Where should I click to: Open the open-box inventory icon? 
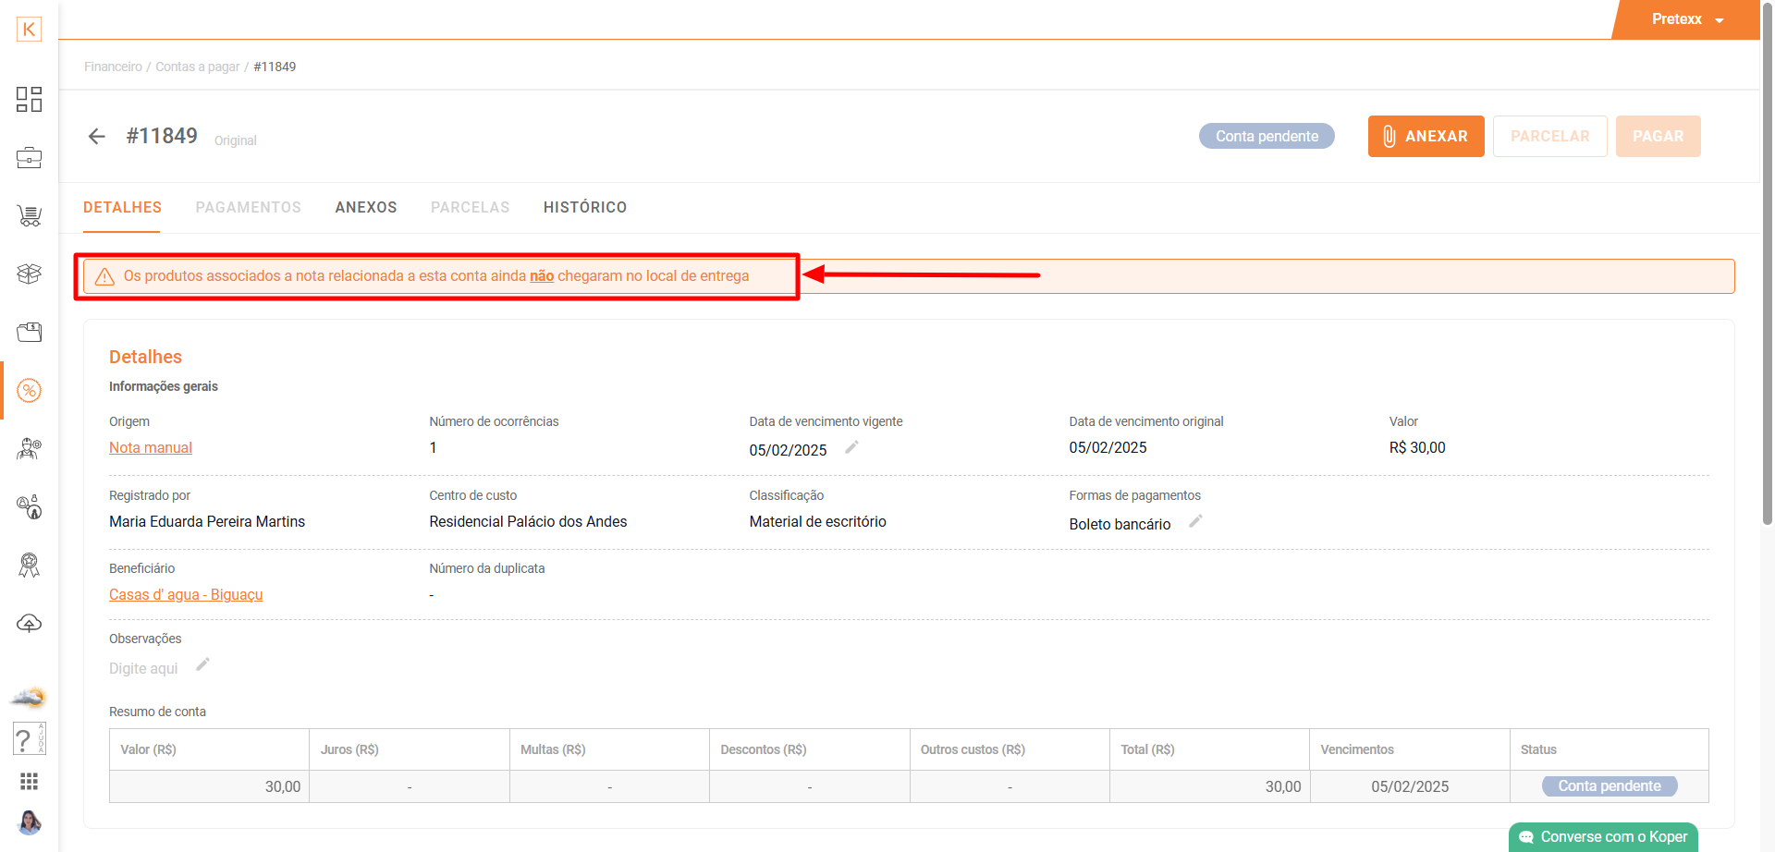point(29,274)
